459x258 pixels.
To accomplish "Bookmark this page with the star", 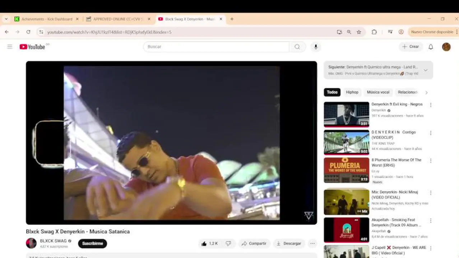I will click(359, 32).
